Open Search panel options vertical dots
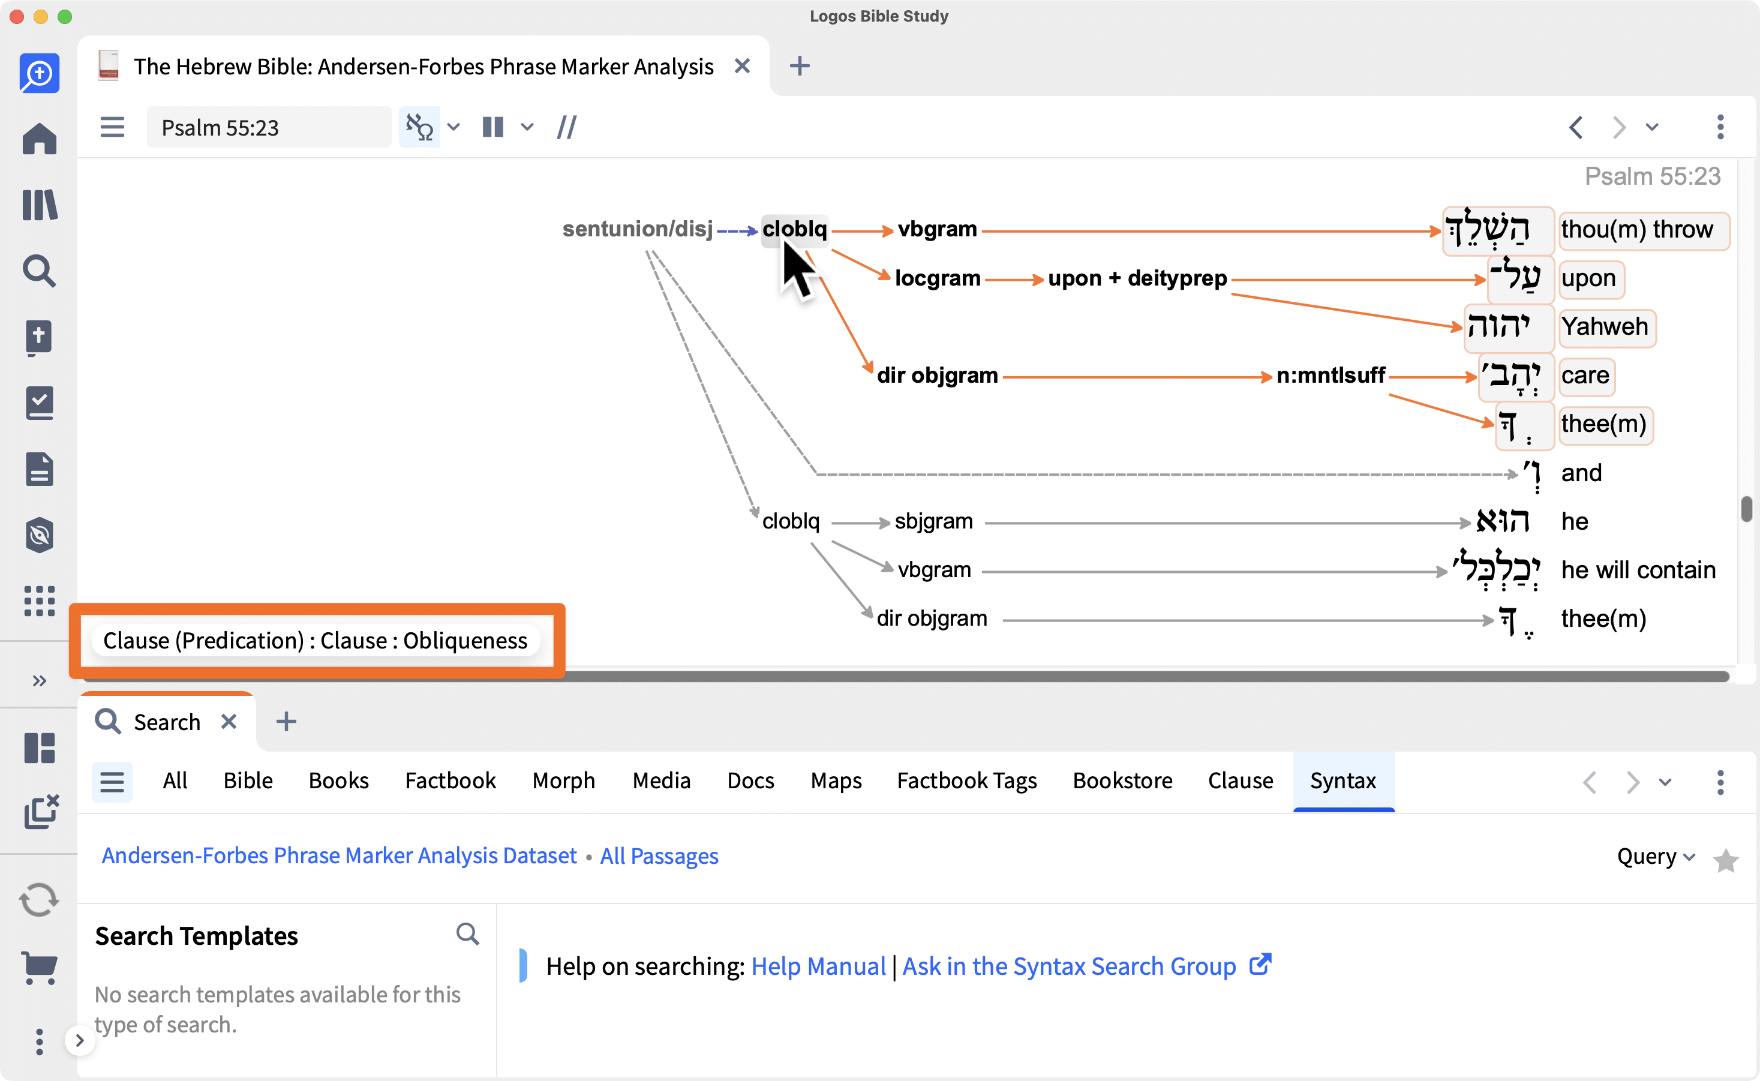1760x1081 pixels. pyautogui.click(x=1720, y=782)
